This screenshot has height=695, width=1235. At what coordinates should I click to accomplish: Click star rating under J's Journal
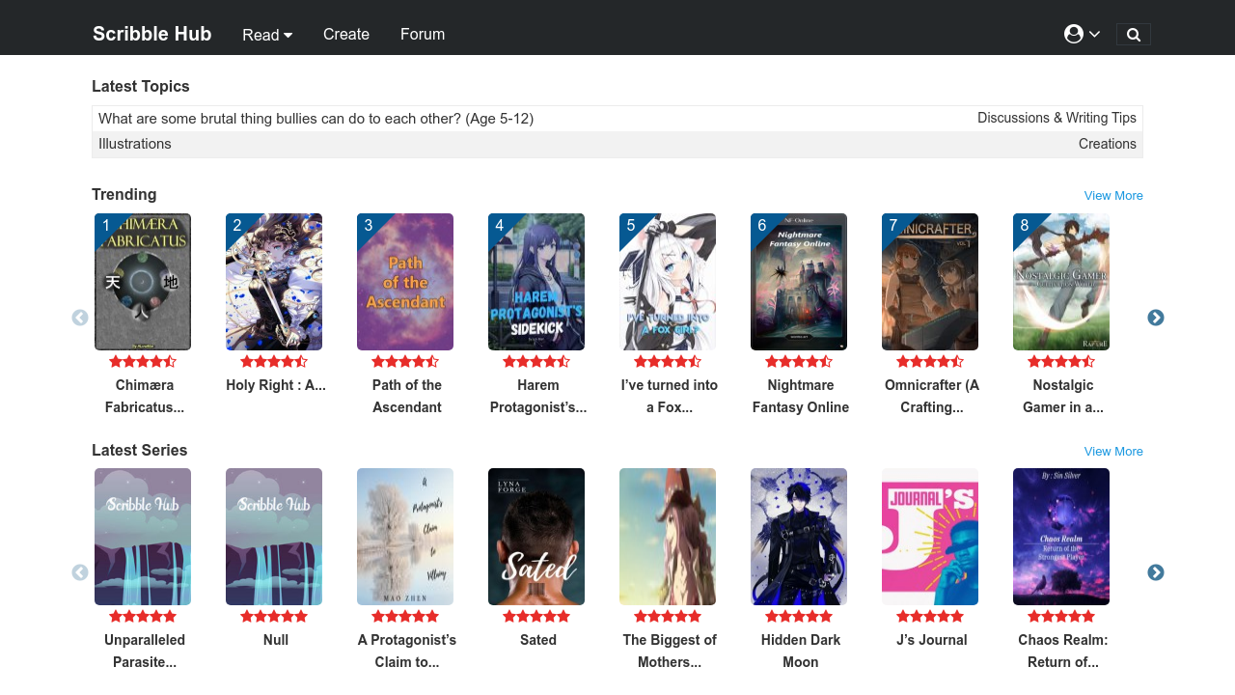(930, 617)
